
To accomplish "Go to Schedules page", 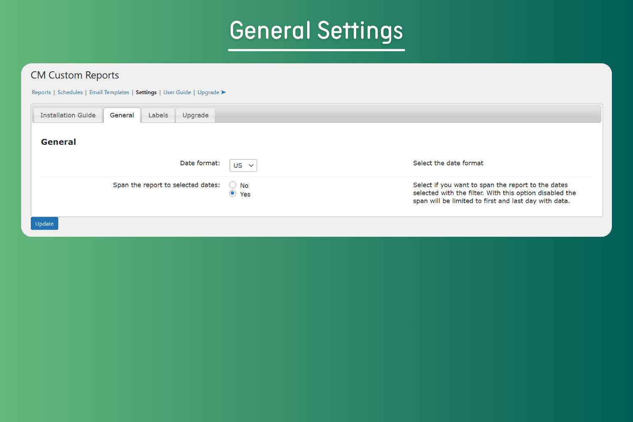I will pos(70,92).
